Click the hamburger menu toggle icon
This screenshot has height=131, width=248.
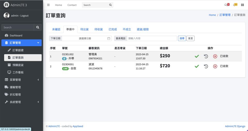point(48,5)
